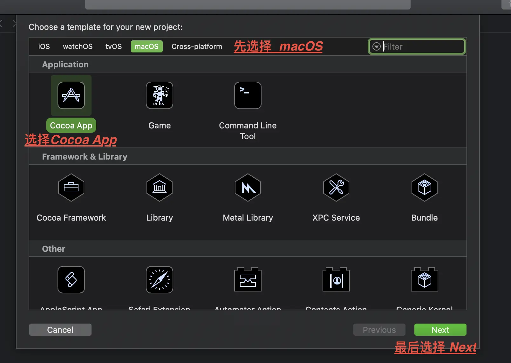Click the Library template label
Screen dimensions: 511x363
coord(160,218)
